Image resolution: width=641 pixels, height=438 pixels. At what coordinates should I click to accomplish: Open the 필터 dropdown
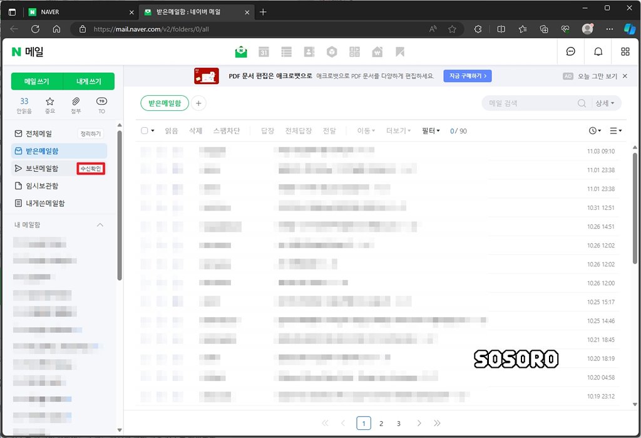point(431,130)
